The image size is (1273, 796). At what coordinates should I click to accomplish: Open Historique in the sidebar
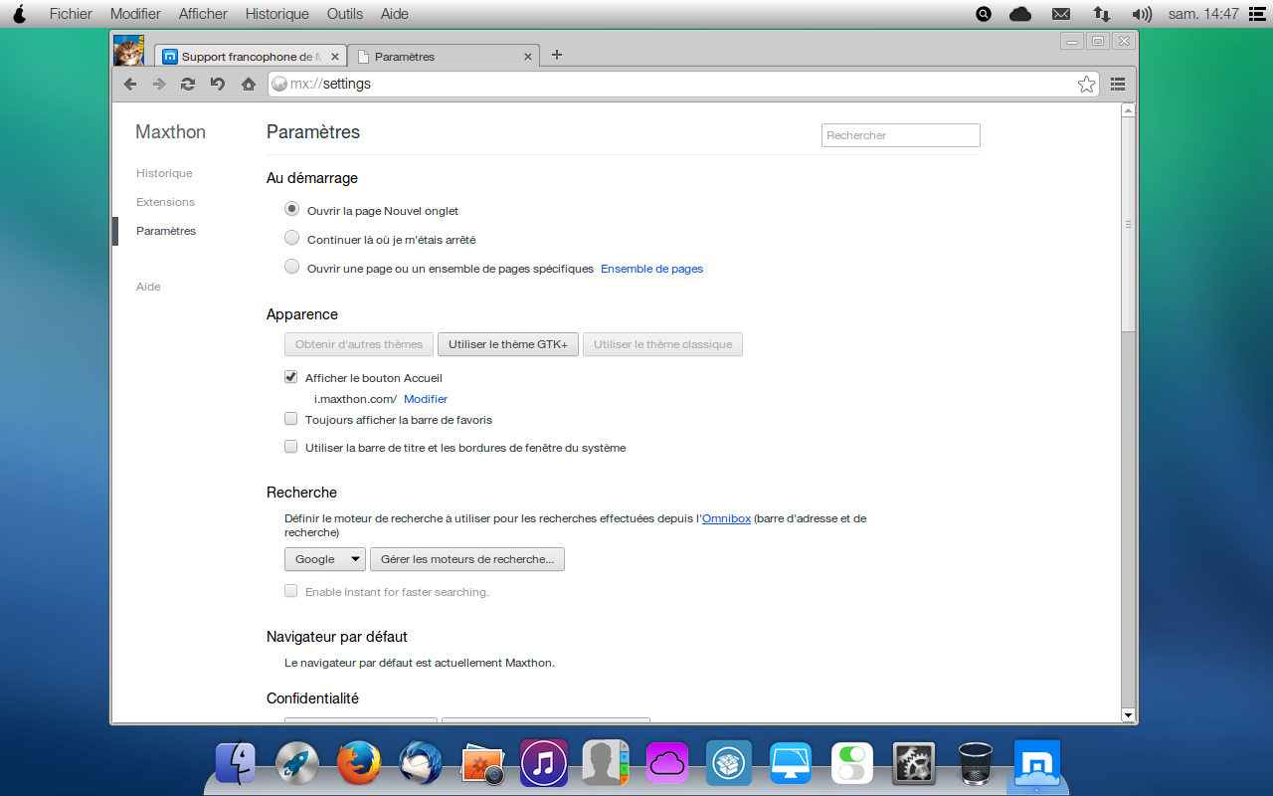(x=164, y=173)
